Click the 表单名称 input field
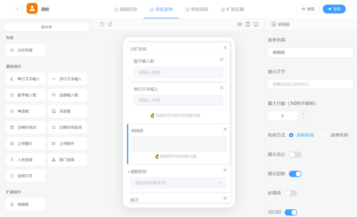Screen dimensions: 357x217 coord(310,52)
